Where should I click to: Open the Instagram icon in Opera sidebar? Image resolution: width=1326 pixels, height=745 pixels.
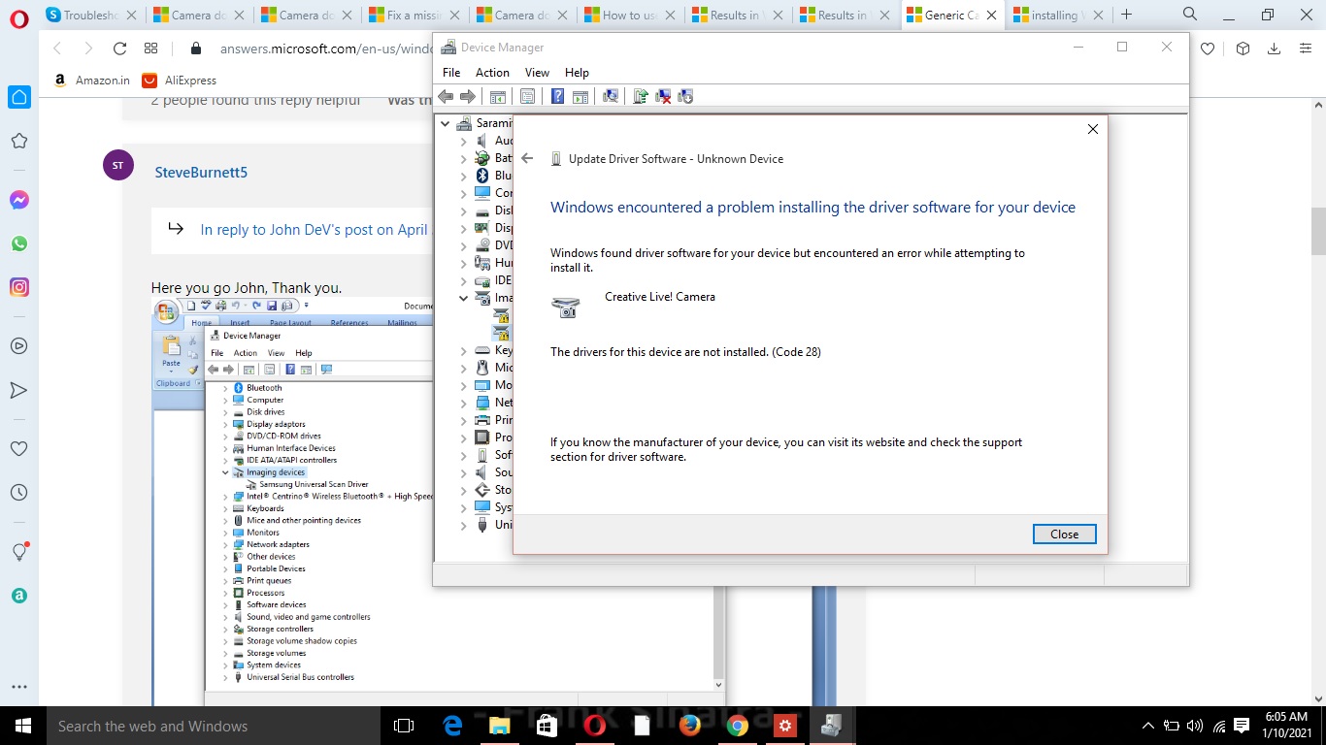pyautogui.click(x=19, y=287)
